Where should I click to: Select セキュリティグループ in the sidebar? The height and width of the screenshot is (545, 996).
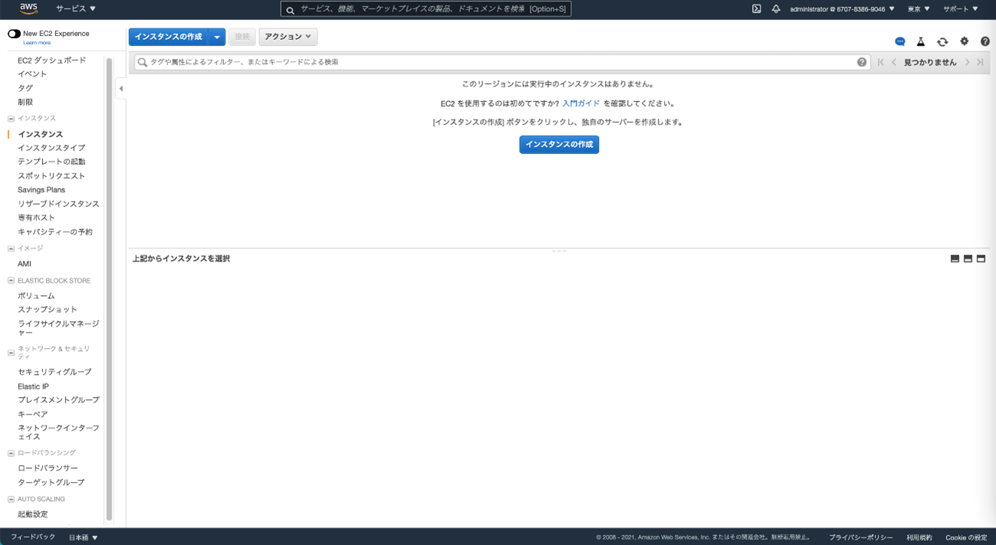point(54,372)
